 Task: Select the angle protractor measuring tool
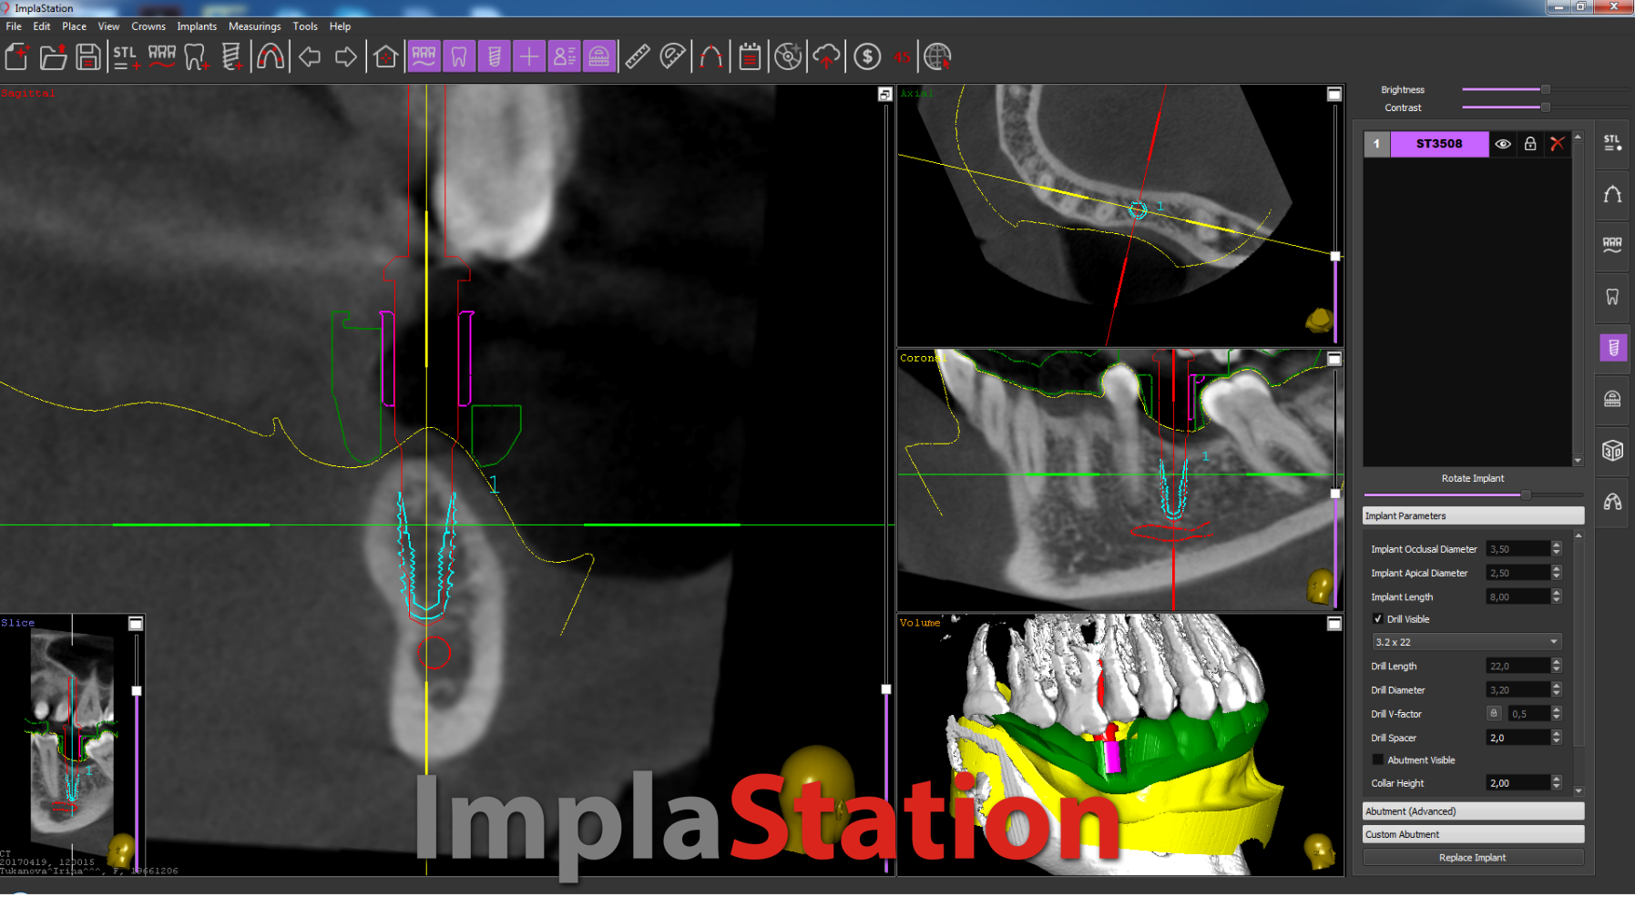(x=672, y=57)
